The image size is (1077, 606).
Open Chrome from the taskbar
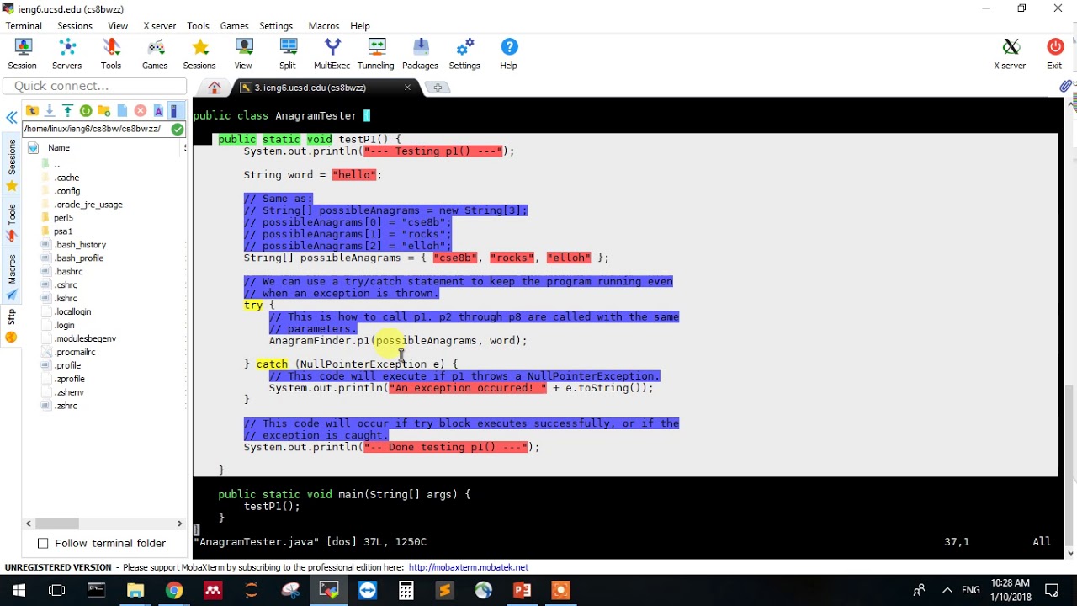point(173,591)
